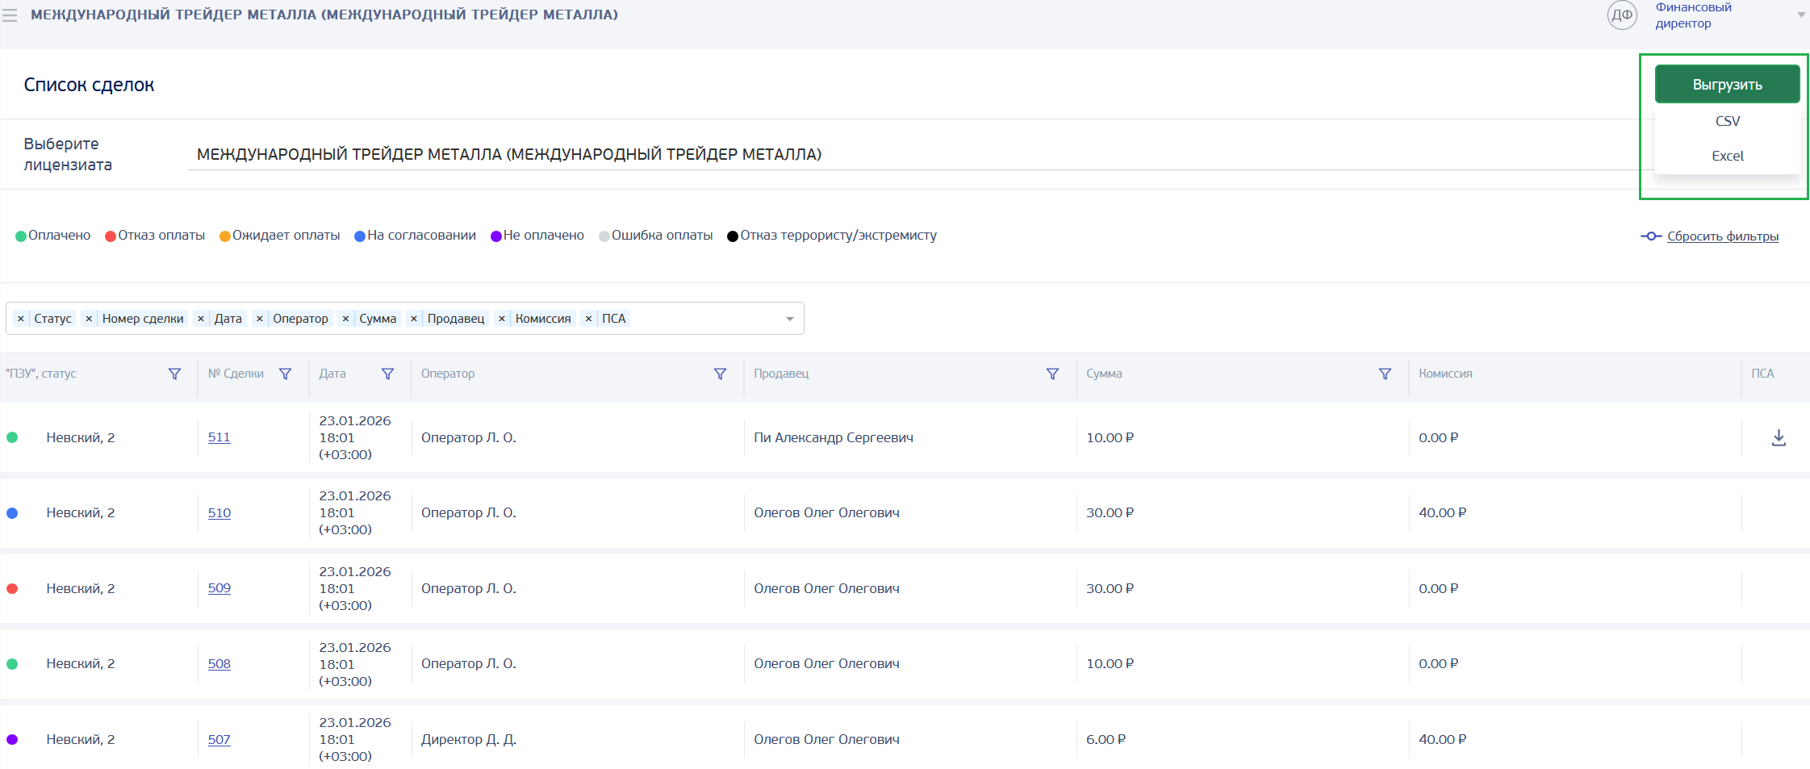Click blue status dot of deal 510
Viewport: 1810px width, 769px height.
point(12,513)
